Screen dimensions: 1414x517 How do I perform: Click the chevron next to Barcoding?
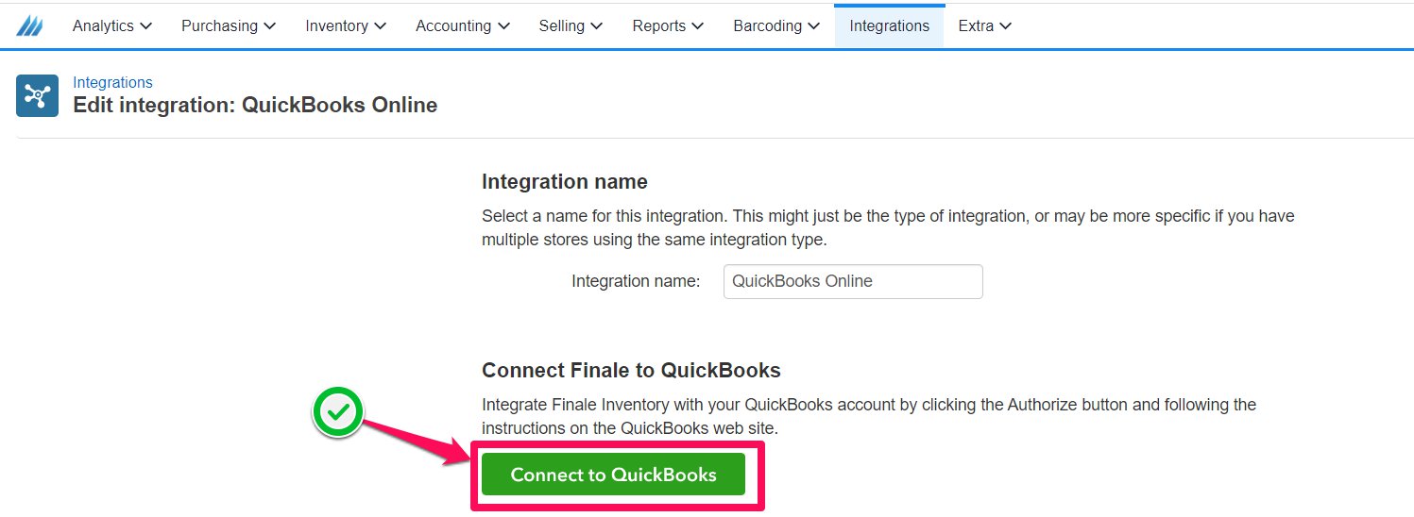click(813, 26)
